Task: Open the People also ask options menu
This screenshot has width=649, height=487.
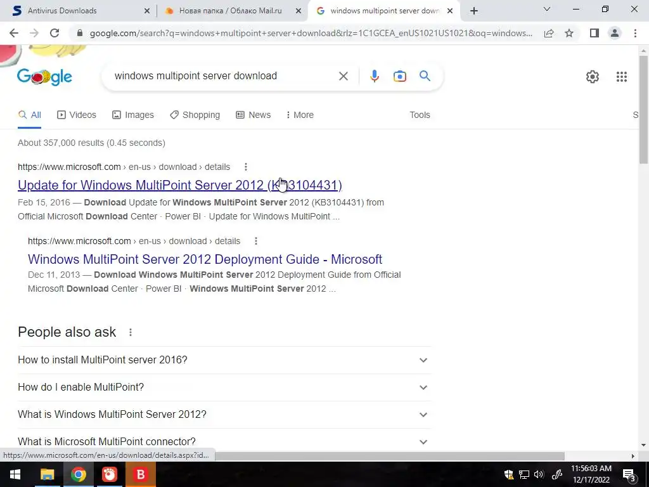Action: point(131,332)
